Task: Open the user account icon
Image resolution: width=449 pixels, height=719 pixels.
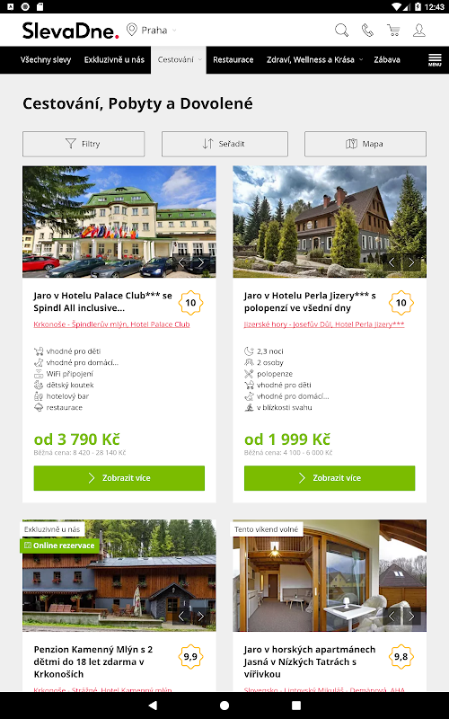Action: tap(419, 31)
